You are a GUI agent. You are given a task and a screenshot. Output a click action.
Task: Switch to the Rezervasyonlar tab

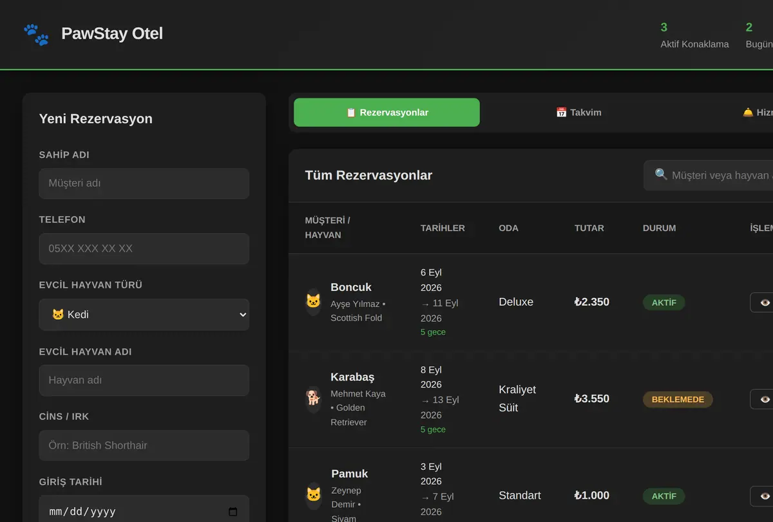(386, 113)
